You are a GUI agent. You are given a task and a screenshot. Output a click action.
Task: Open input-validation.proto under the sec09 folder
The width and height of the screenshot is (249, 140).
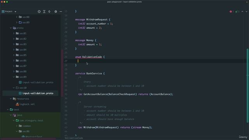(x=38, y=82)
